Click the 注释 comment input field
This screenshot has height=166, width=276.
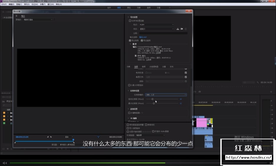coord(163,33)
